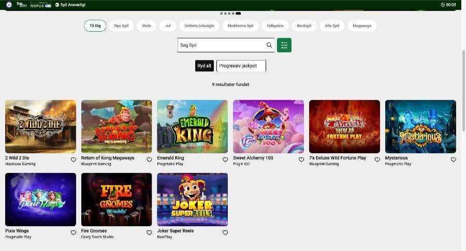Open the Pixie Wings thumbnail
Viewport: 466px width, 251px height.
click(41, 200)
